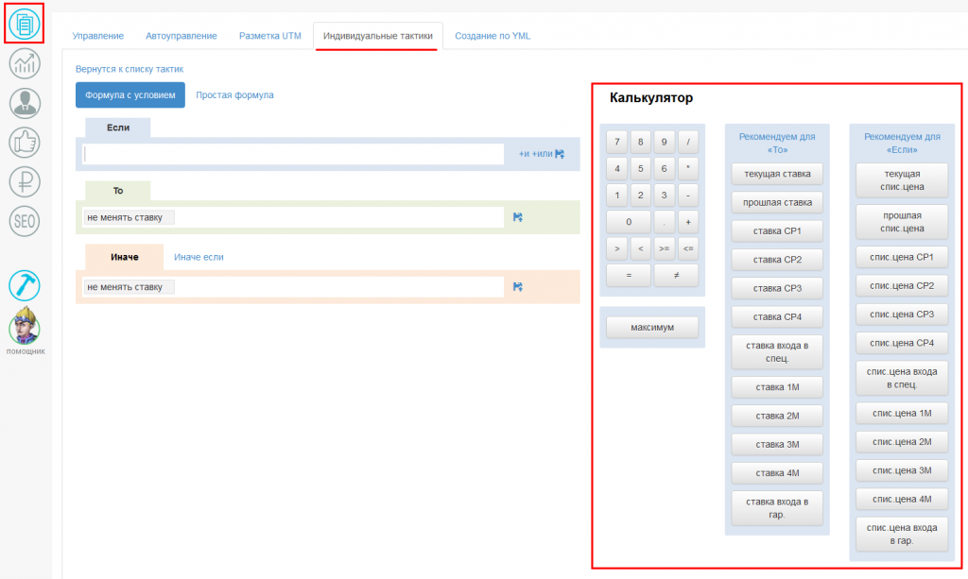
Task: Click calculator digit 1
Action: click(616, 195)
